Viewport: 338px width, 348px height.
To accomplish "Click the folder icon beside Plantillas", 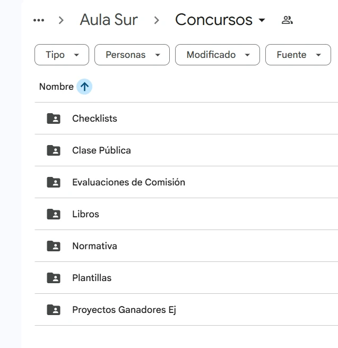I will (x=54, y=278).
